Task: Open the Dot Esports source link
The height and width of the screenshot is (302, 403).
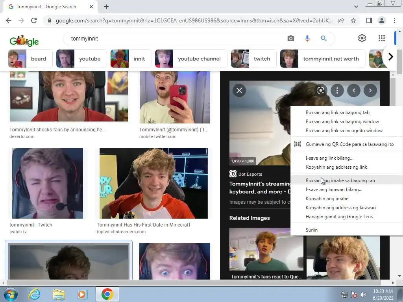Action: pyautogui.click(x=246, y=174)
